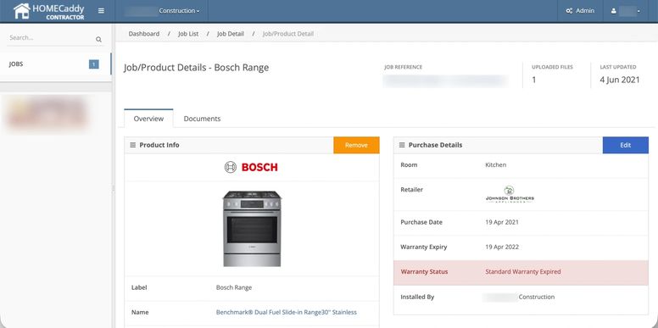Open Benchmark Dual Fuel Slide-in Range link
658x328 pixels.
click(x=287, y=313)
